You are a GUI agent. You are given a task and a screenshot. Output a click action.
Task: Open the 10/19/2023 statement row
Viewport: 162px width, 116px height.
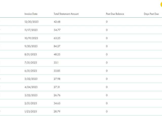point(81,38)
